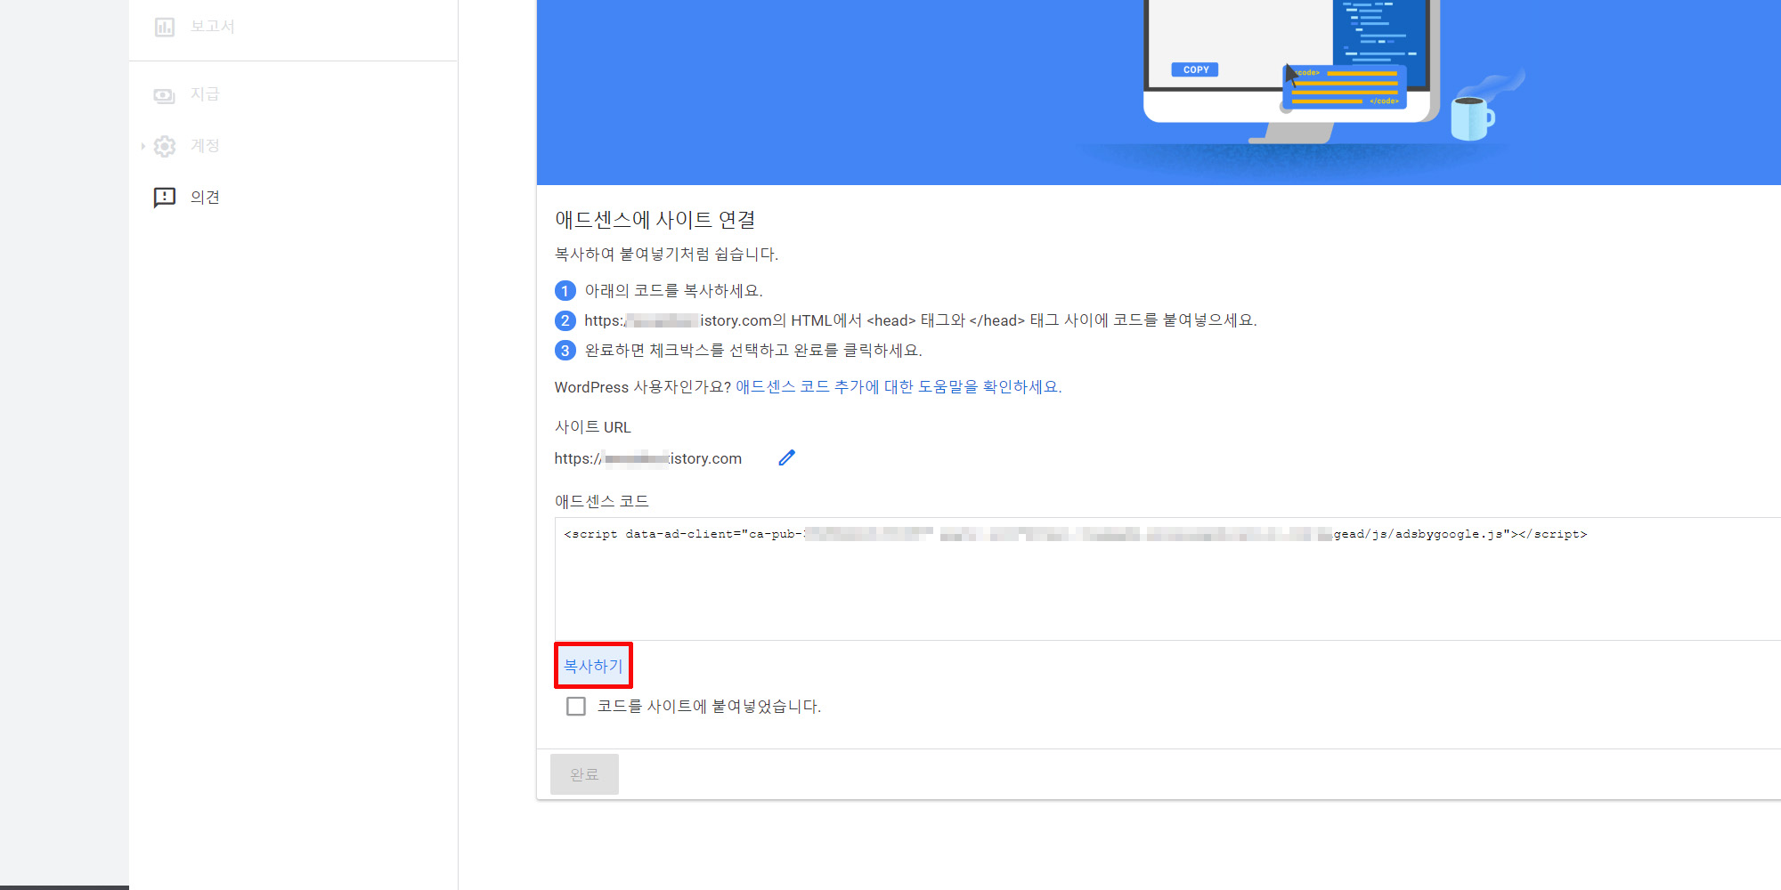Click the 의견 feedback icon

(x=165, y=198)
